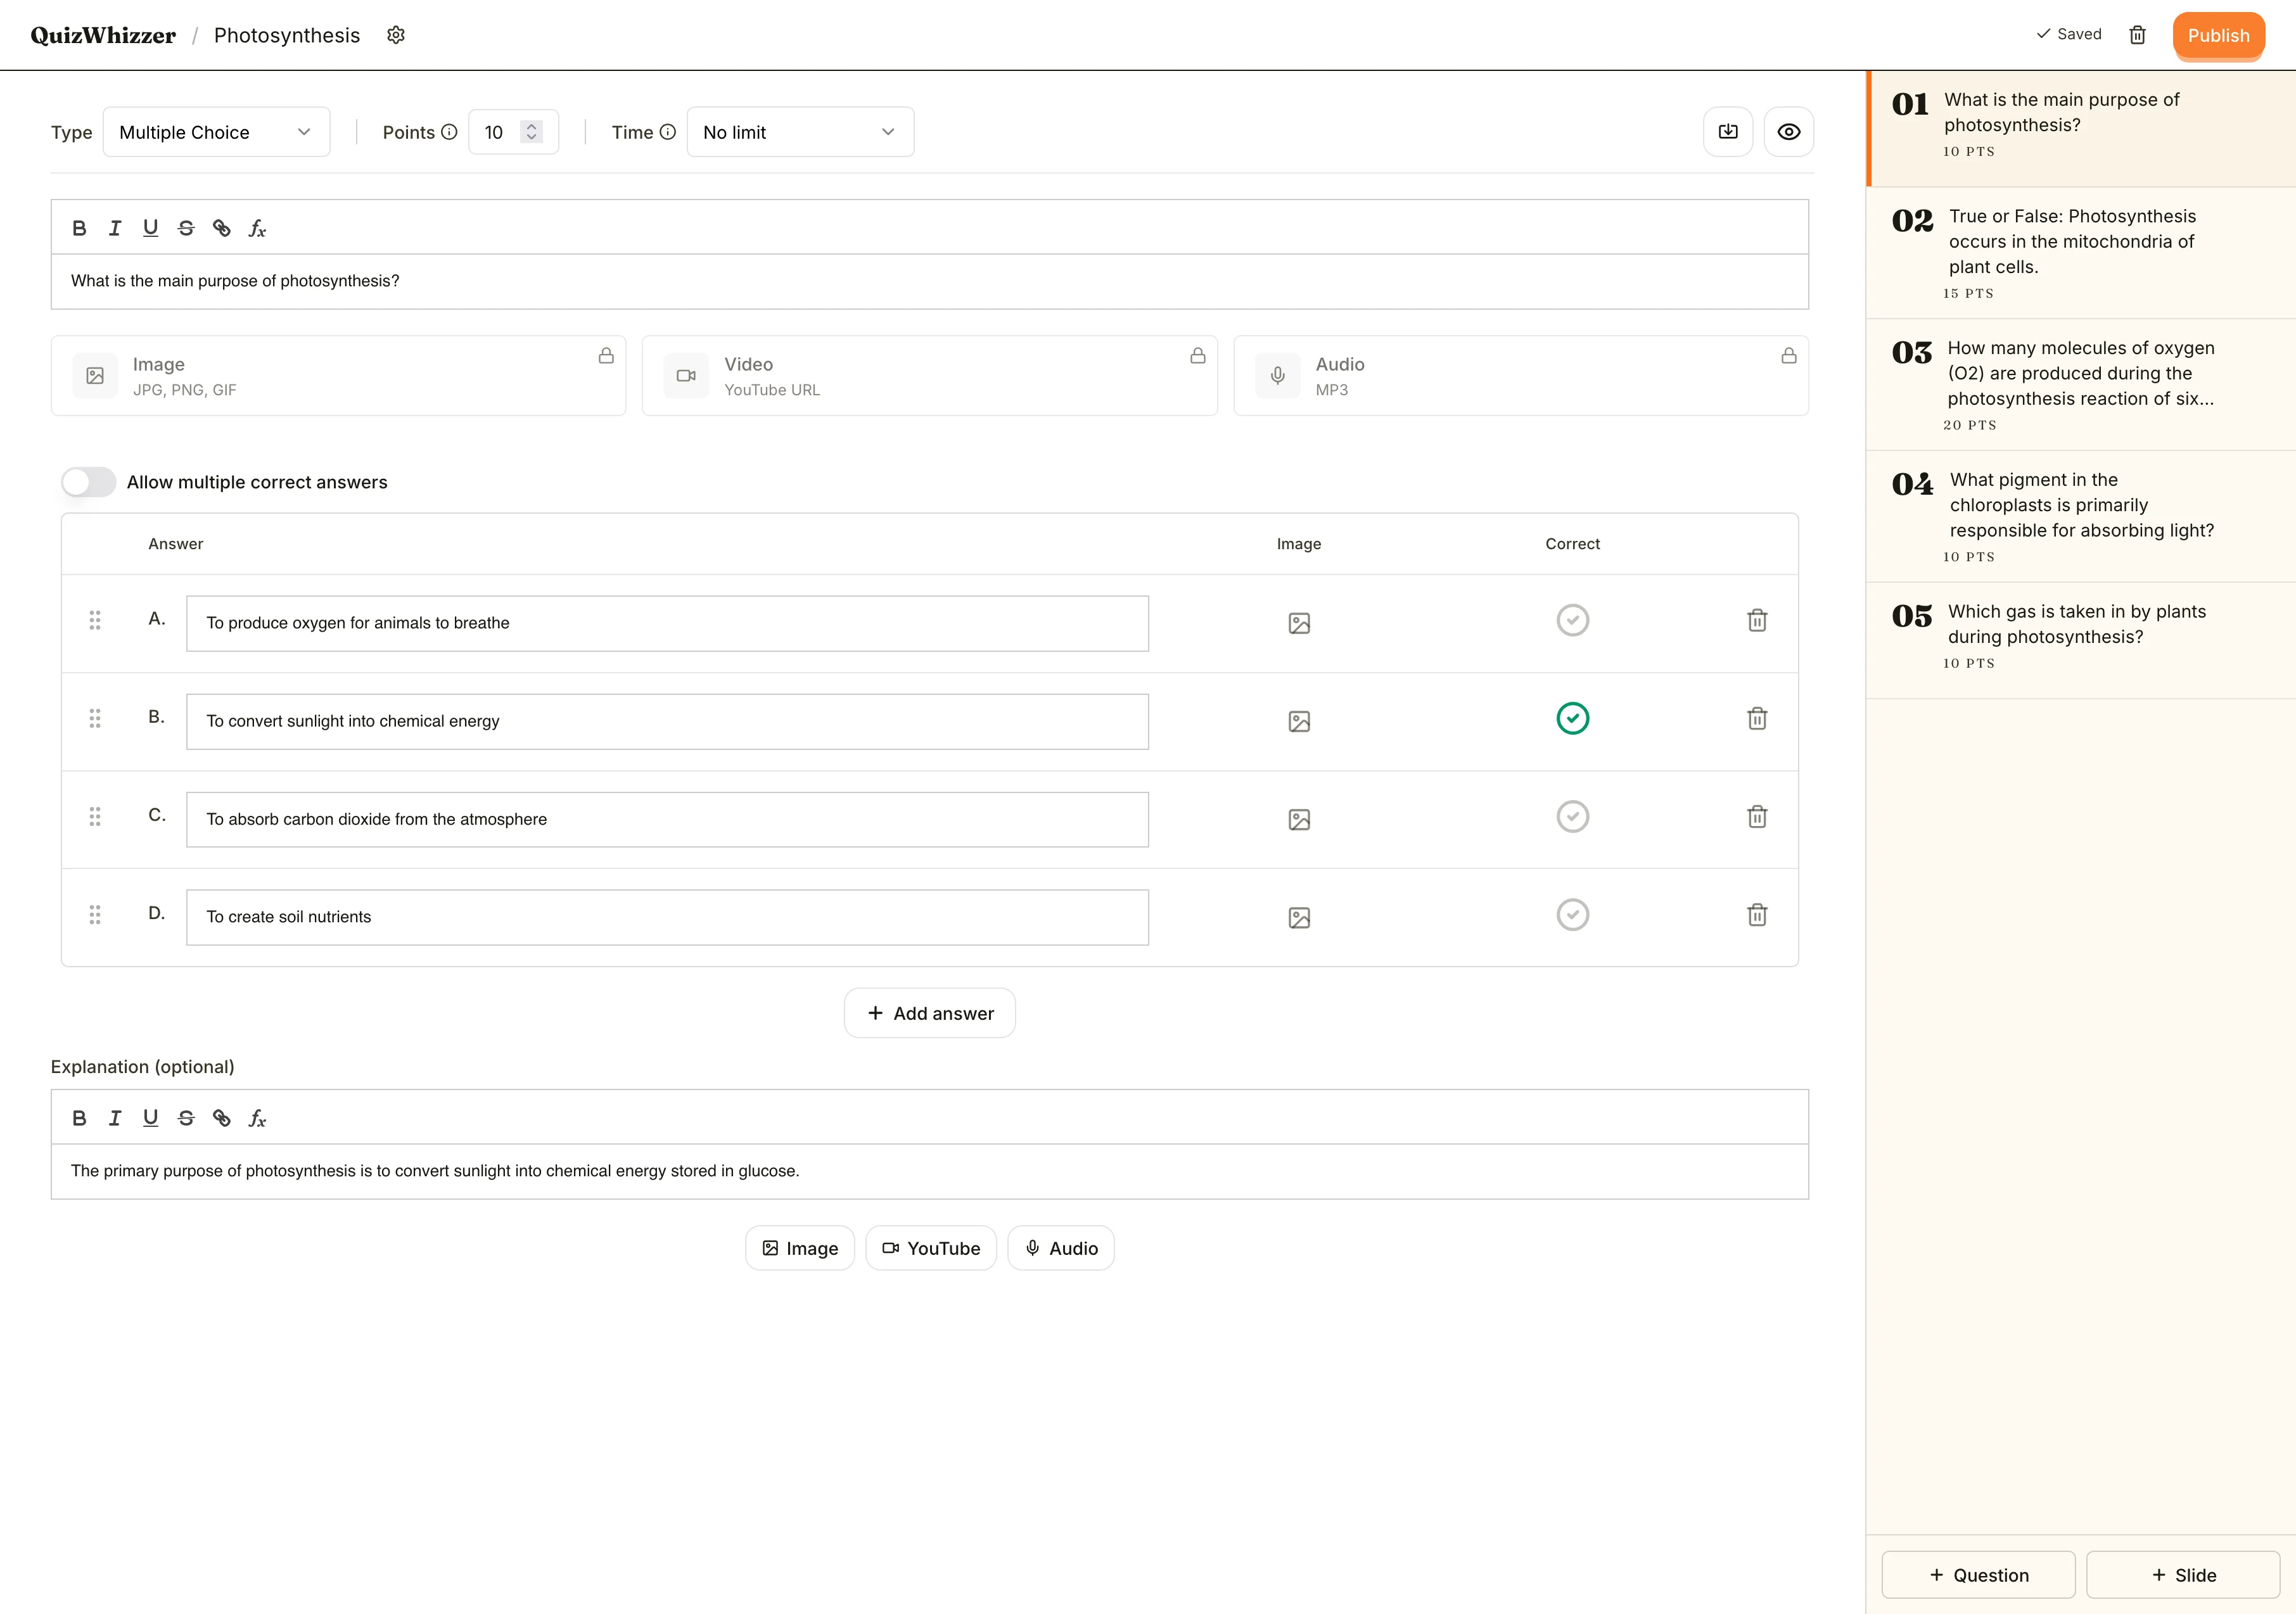The width and height of the screenshot is (2296, 1614).
Task: Click Add answer button
Action: click(x=929, y=1013)
